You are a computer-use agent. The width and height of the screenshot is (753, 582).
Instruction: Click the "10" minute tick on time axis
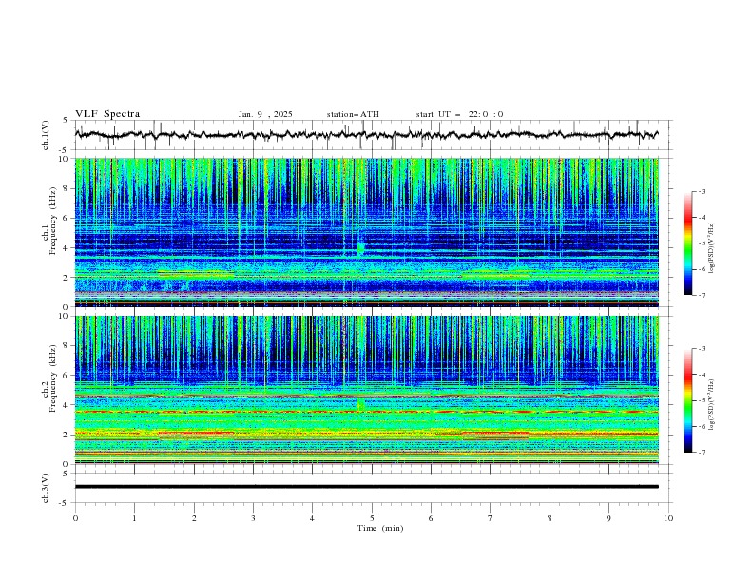[668, 518]
